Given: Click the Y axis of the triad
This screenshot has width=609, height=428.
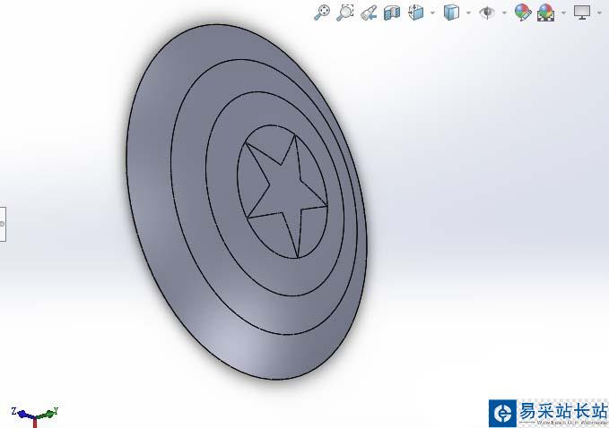Looking at the screenshot, I should pos(48,414).
